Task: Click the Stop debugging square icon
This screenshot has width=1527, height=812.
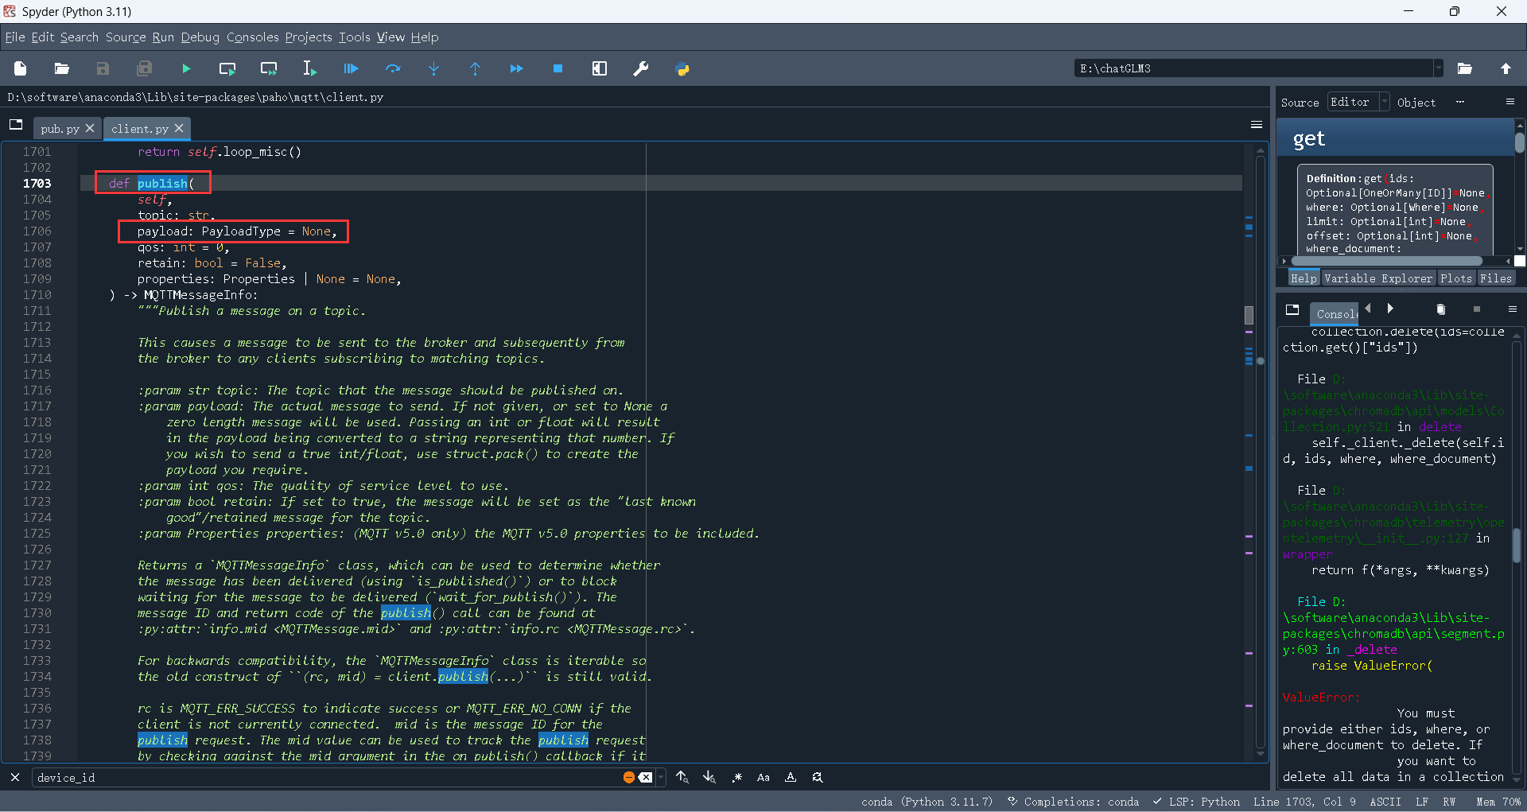Action: pos(558,69)
